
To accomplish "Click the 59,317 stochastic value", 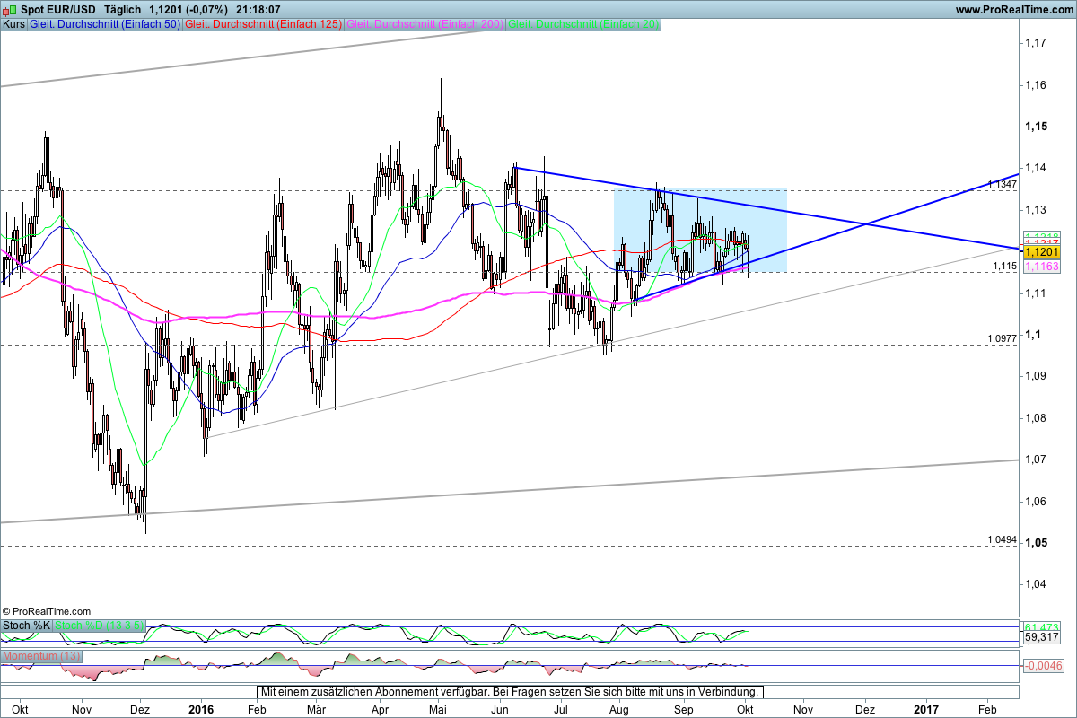I will pos(1042,637).
